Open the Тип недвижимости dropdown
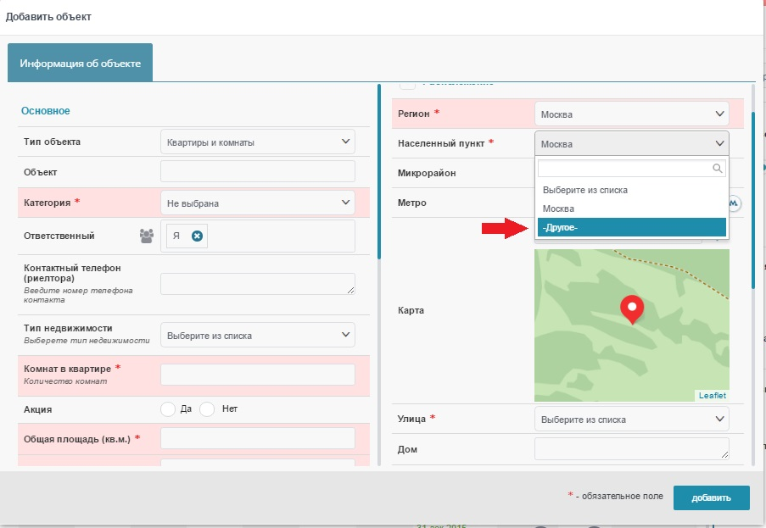This screenshot has height=528, width=766. coord(257,336)
